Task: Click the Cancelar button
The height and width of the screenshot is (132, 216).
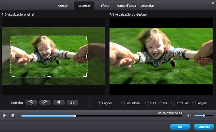Action: 204,127
